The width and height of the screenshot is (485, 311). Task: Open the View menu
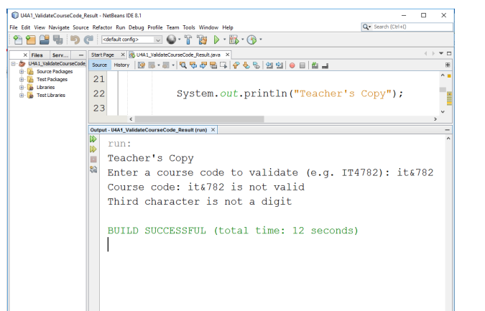[x=40, y=27]
